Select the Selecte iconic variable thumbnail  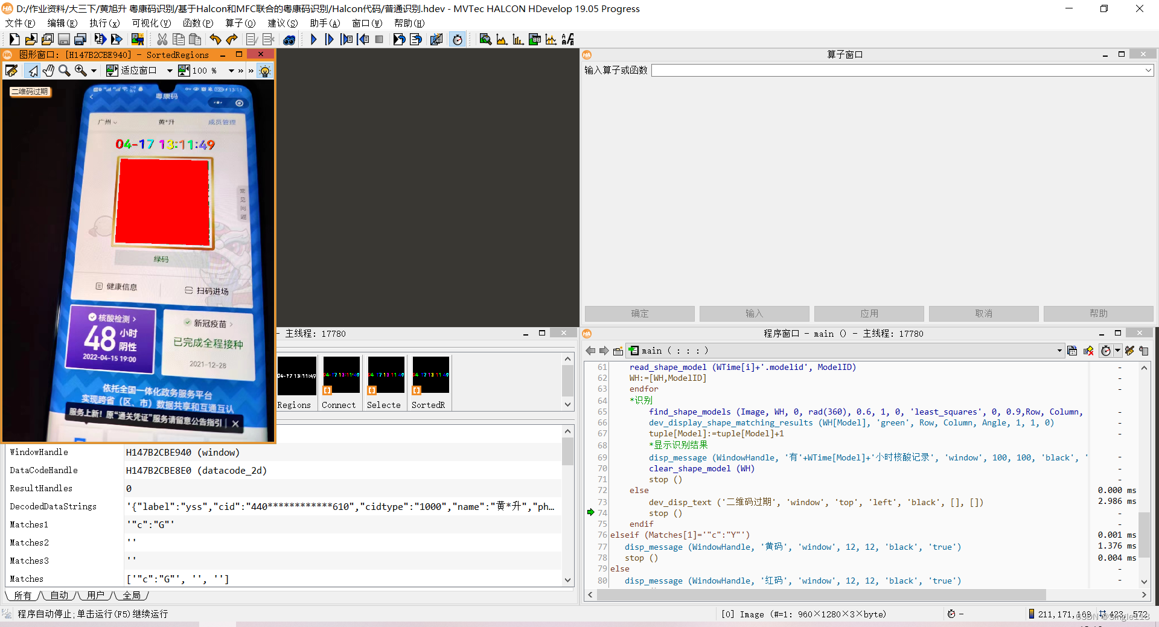point(386,383)
